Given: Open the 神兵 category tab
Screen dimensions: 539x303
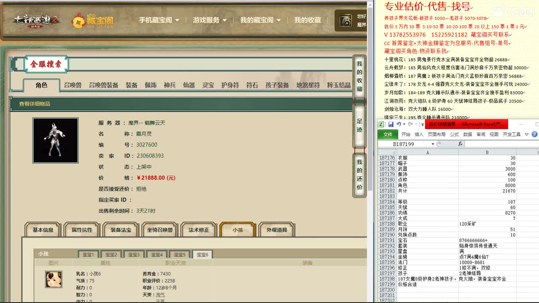Looking at the screenshot, I should coord(170,85).
